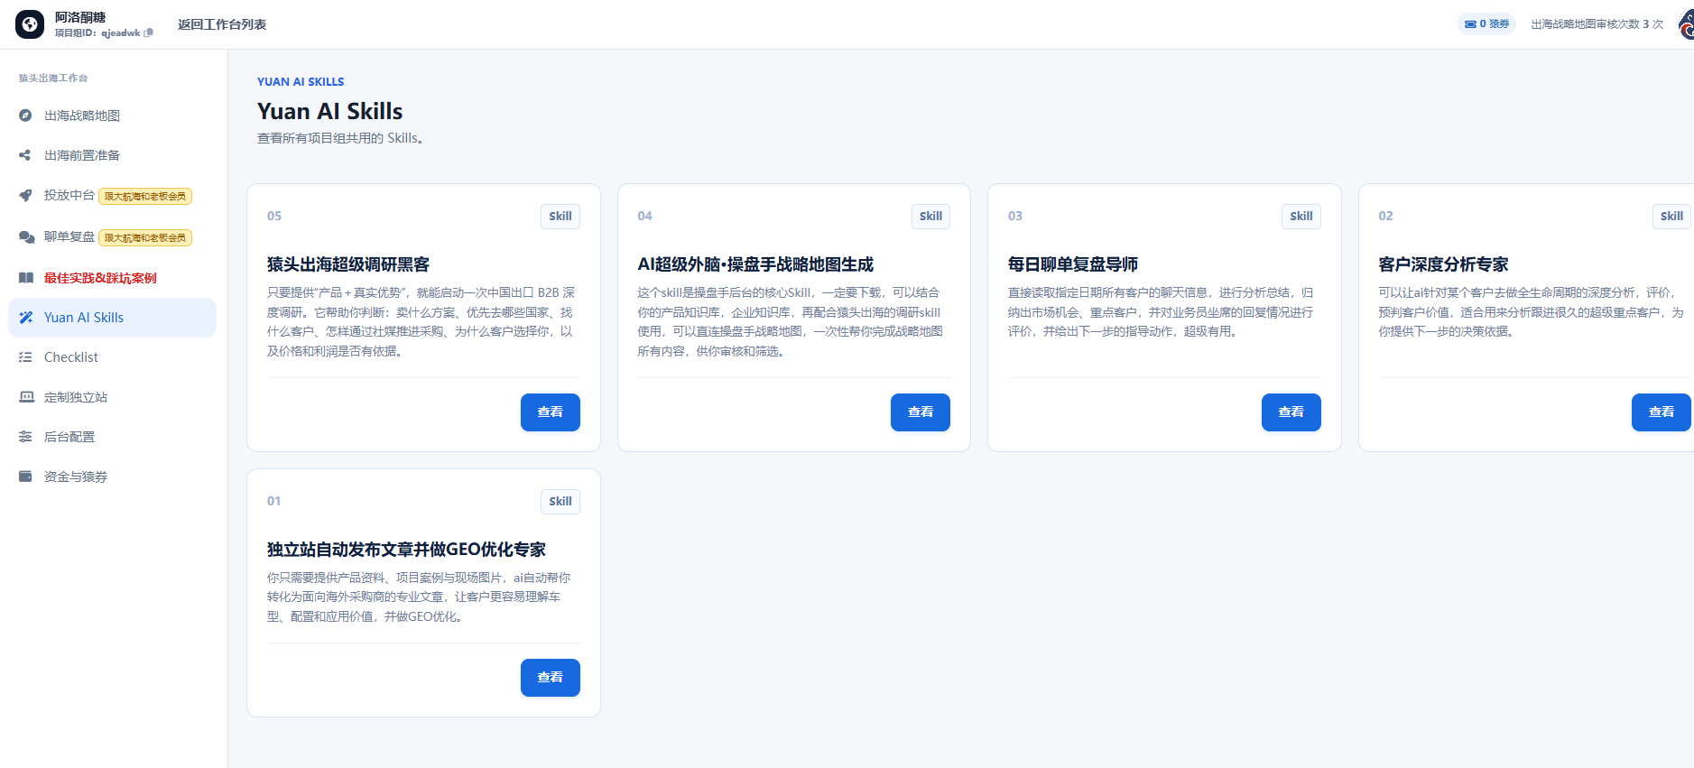This screenshot has height=768, width=1694.
Task: Click the Skill tag on card 01
Action: (560, 502)
